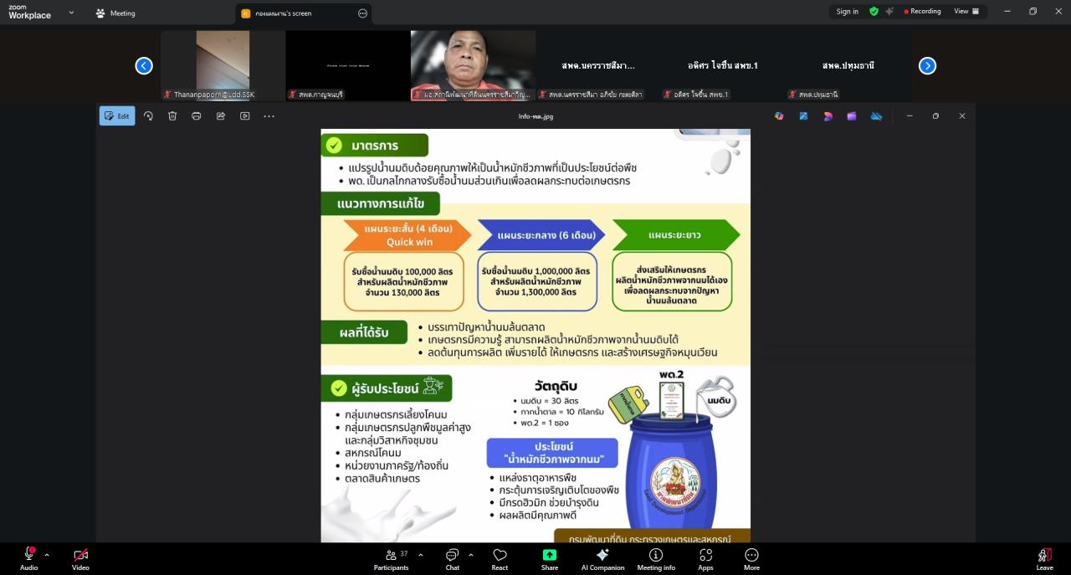Stop your video in Zoom
Viewport: 1071px width, 575px height.
click(80, 558)
